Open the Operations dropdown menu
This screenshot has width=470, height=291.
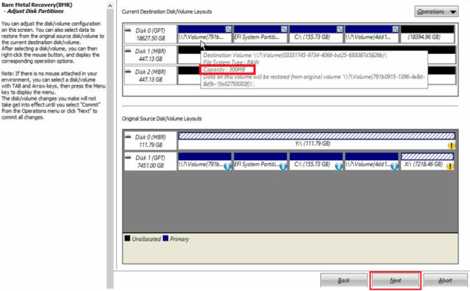[437, 11]
